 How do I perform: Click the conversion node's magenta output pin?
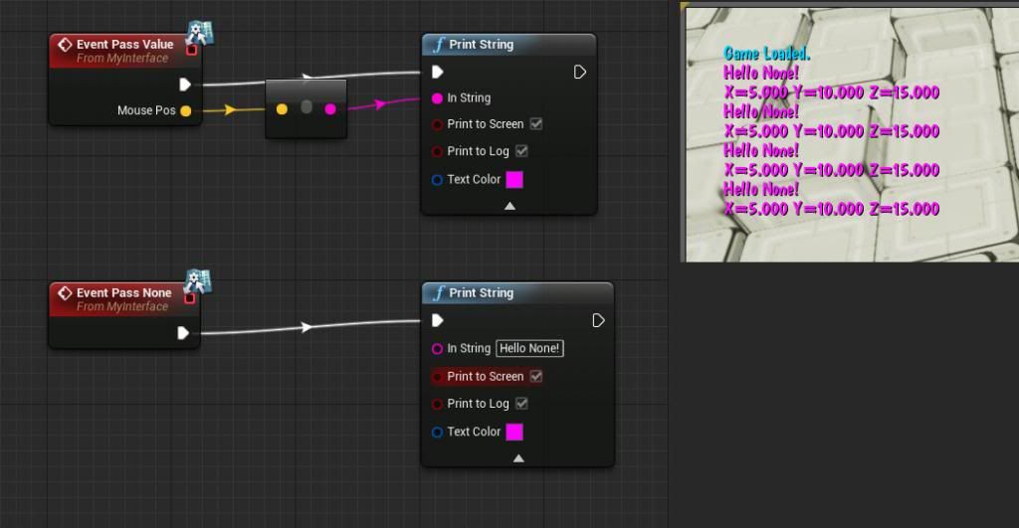click(x=330, y=108)
